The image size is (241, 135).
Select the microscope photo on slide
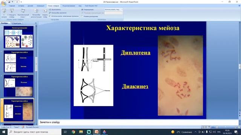(x=180, y=76)
